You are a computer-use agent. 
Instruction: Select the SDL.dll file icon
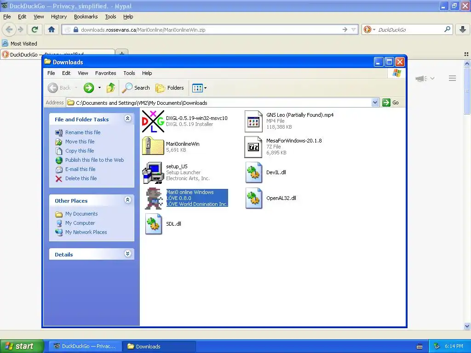pos(154,224)
